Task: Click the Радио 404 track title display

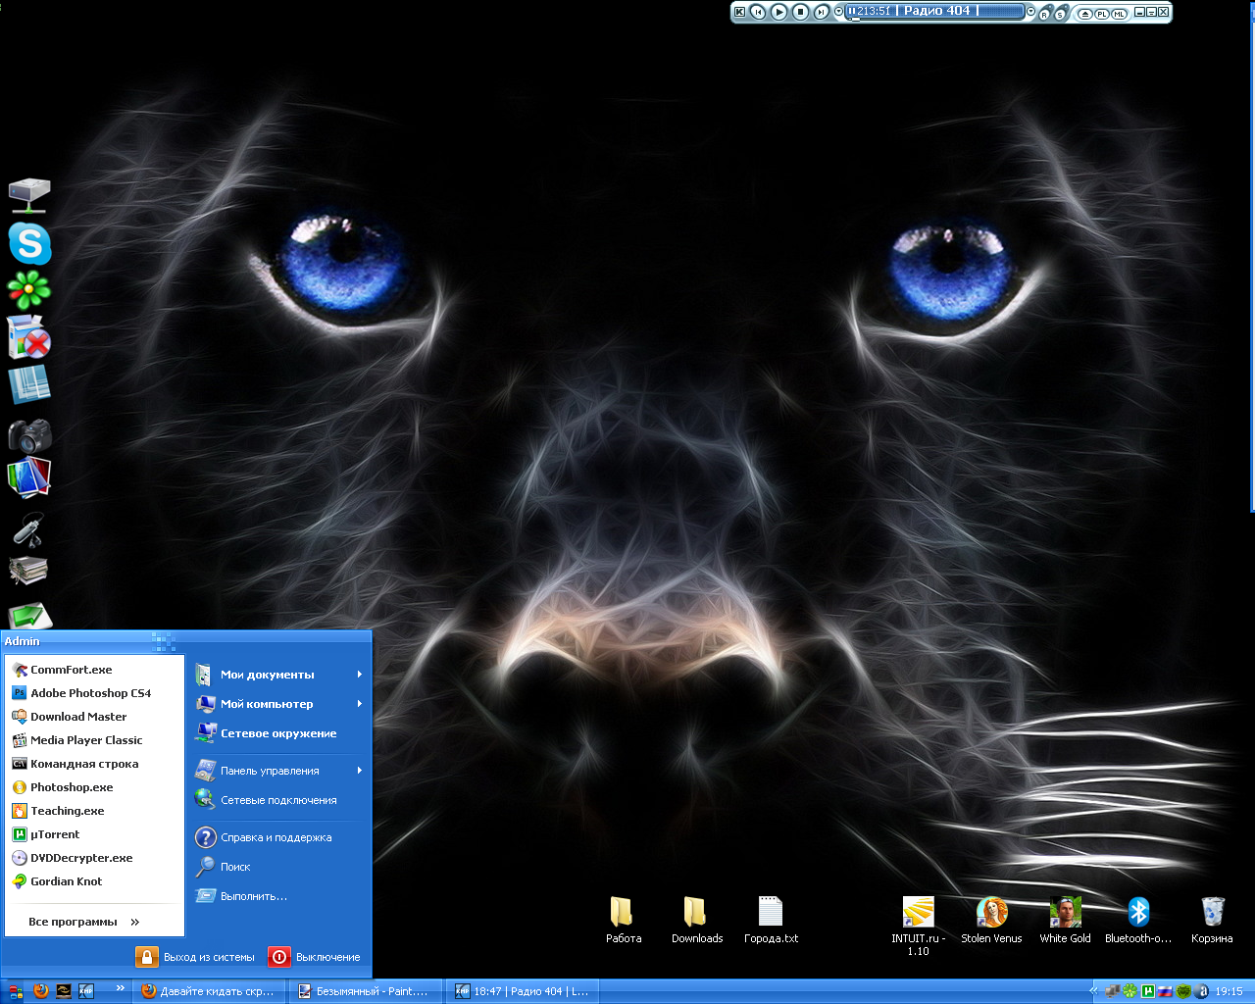Action: click(936, 10)
